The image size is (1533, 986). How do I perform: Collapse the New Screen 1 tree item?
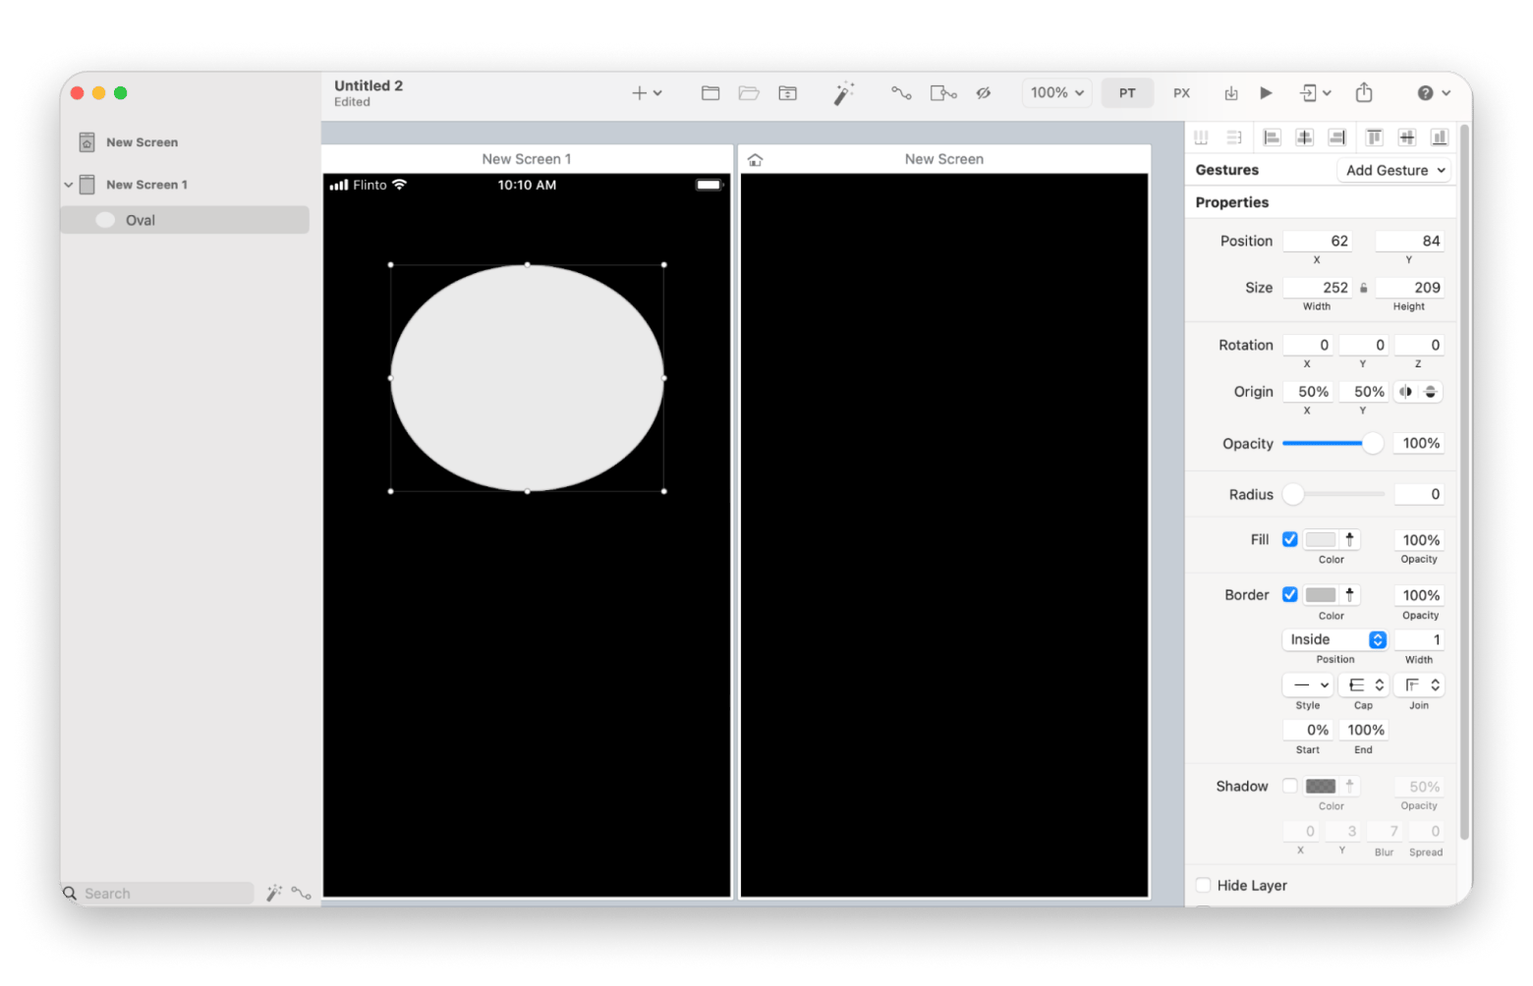point(69,185)
